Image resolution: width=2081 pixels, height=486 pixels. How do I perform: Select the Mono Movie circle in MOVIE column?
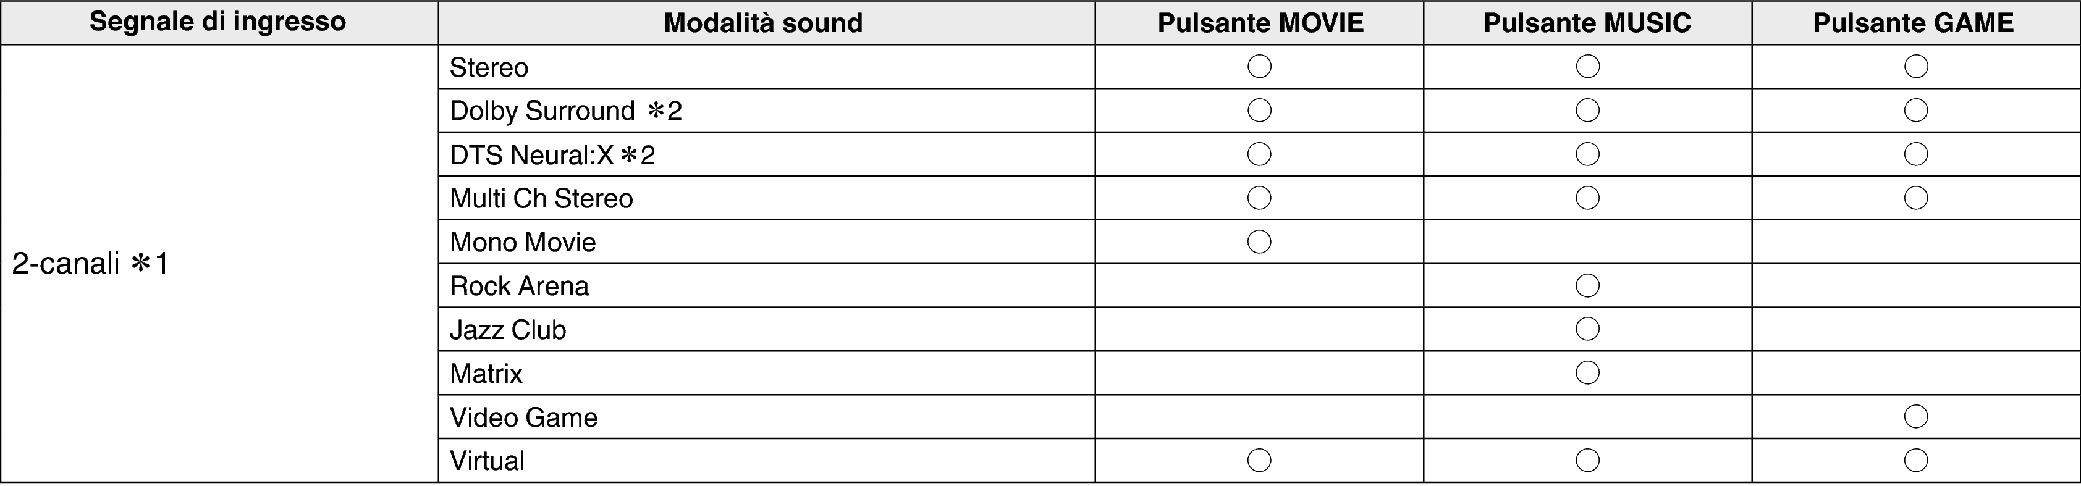(1259, 241)
